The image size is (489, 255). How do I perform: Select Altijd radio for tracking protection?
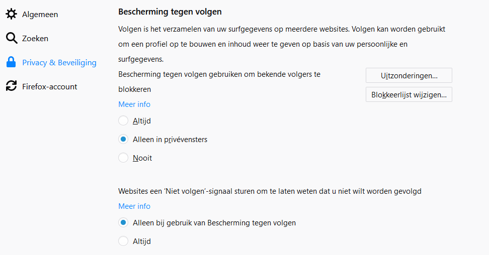pos(123,120)
